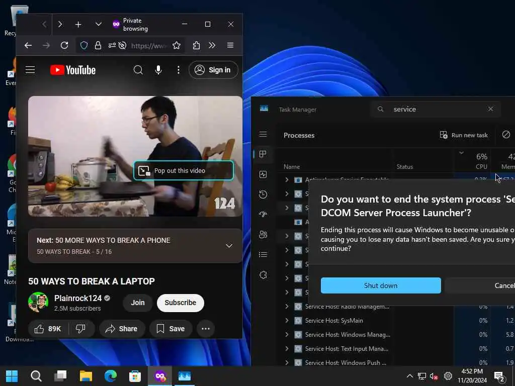The height and width of the screenshot is (386, 515).
Task: Click muted volume tray icon
Action: [434, 376]
